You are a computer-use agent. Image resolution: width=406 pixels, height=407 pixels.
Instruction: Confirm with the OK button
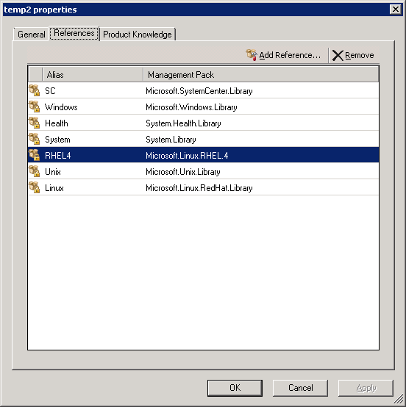pyautogui.click(x=235, y=388)
